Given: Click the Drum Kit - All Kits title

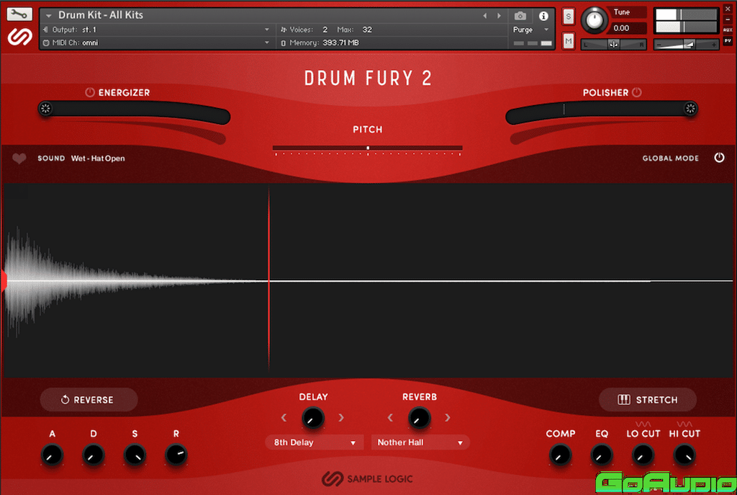Looking at the screenshot, I should 101,15.
